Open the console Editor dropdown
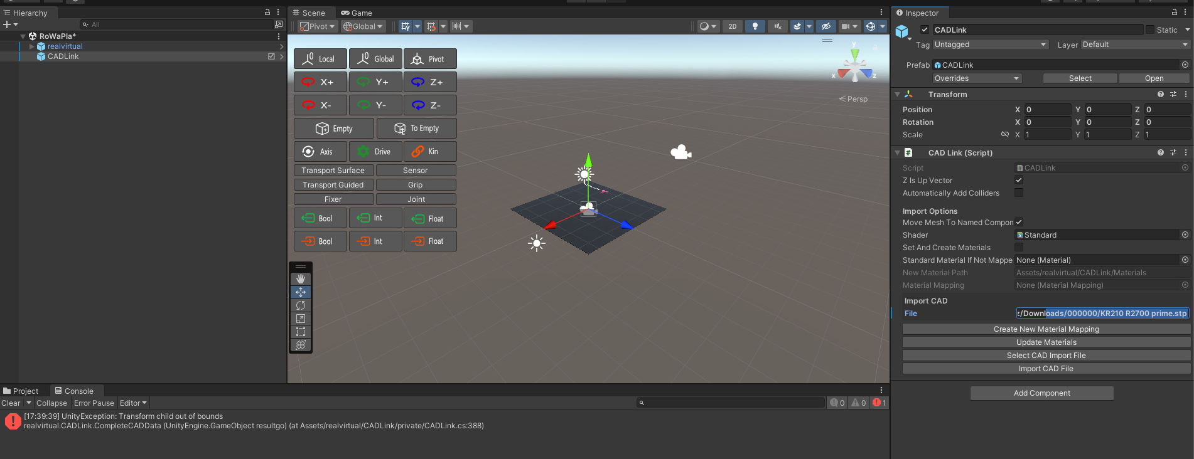Viewport: 1194px width, 459px height. coord(133,403)
